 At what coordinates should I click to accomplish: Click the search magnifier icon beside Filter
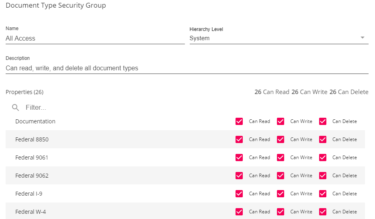click(x=16, y=107)
